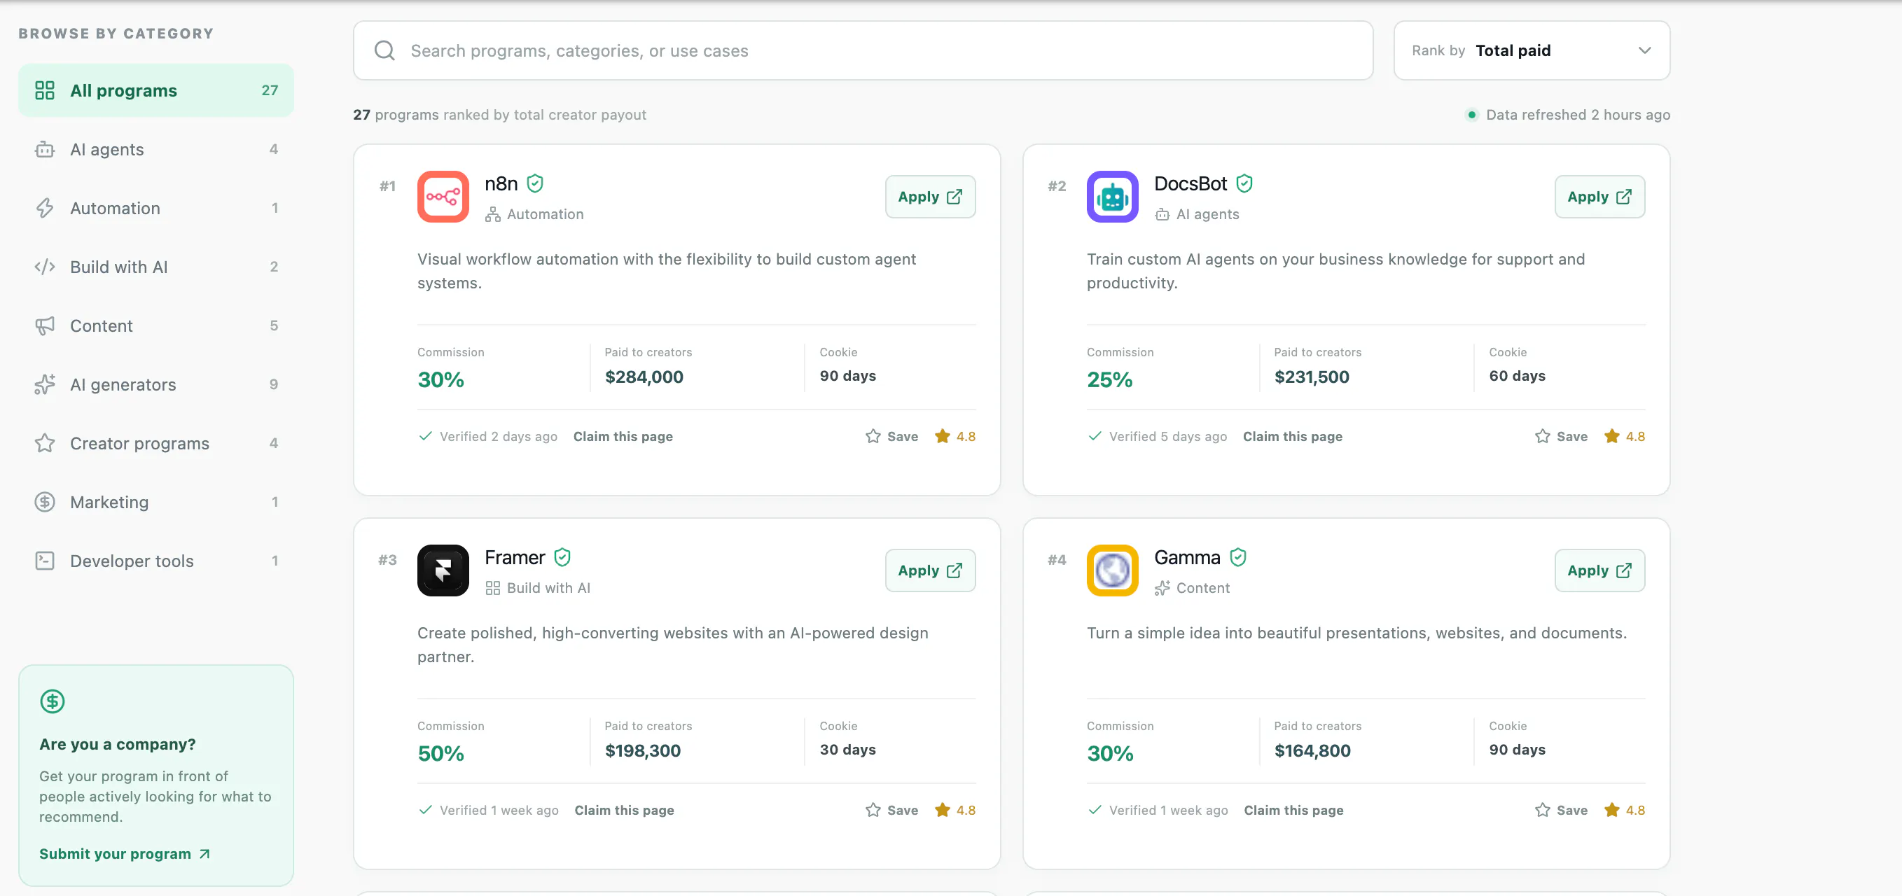Click the lightning bolt icon for Automation
Viewport: 1902px width, 896px height.
point(45,208)
